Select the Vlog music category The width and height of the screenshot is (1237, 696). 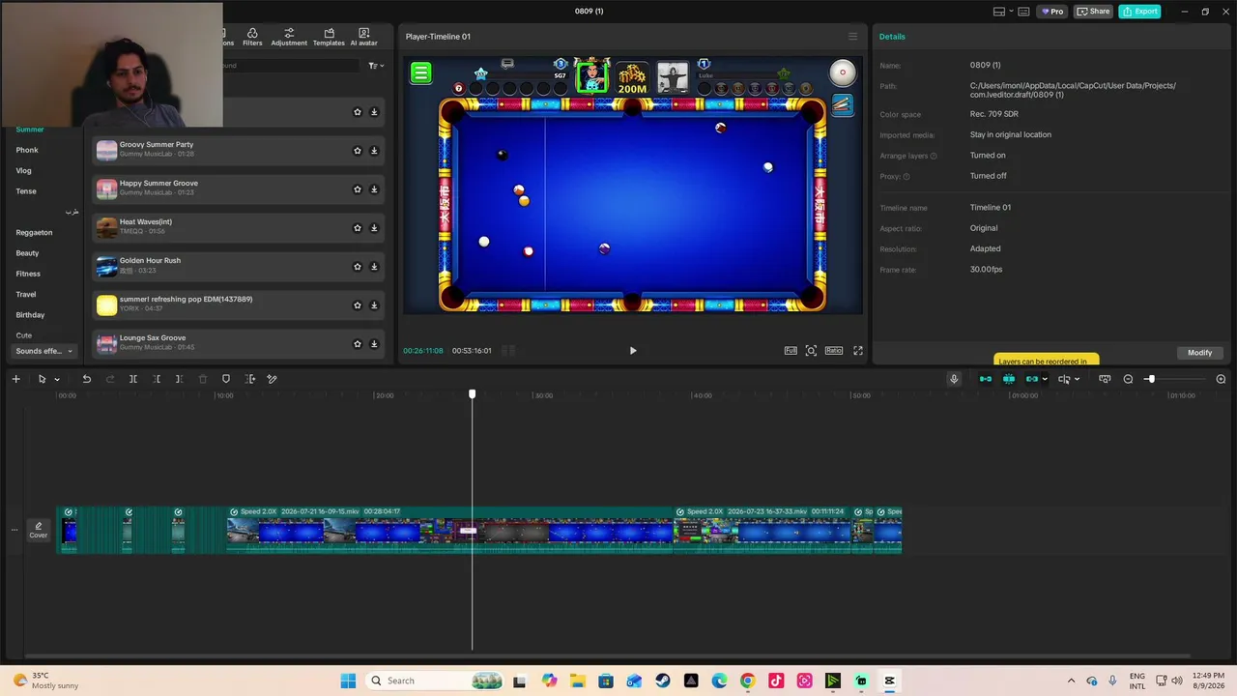click(24, 170)
